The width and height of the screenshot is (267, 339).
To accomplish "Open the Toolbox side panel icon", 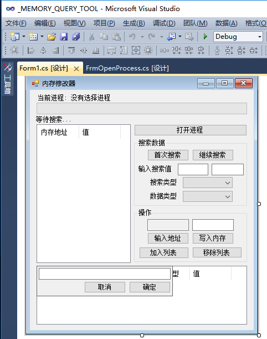I will pos(8,79).
